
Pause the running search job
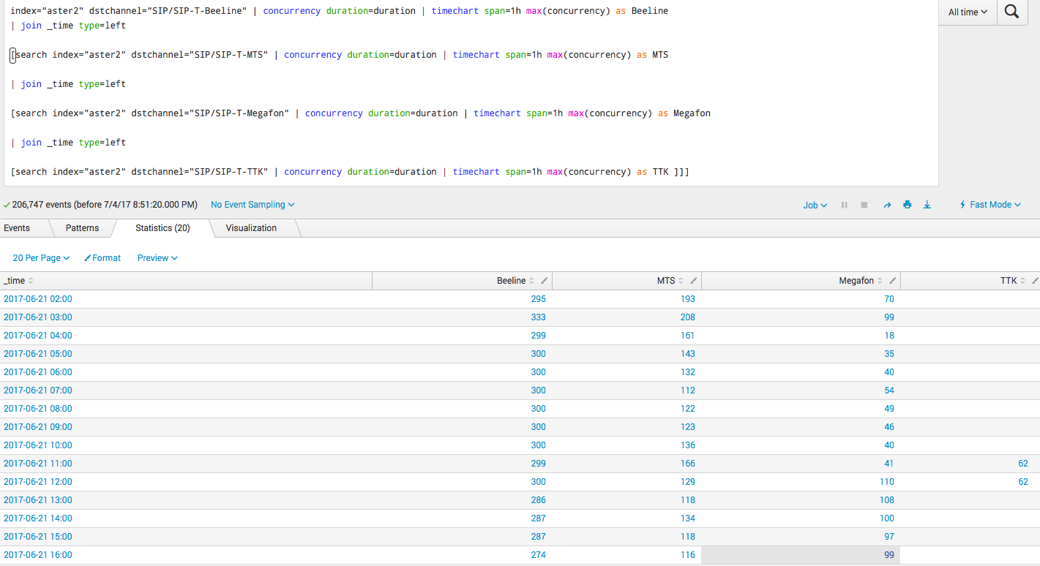(844, 205)
